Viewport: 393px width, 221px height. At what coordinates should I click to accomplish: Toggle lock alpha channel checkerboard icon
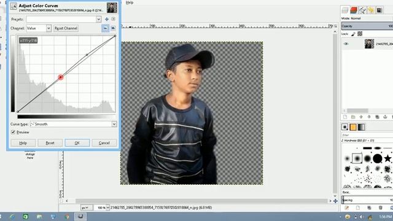coord(360,34)
